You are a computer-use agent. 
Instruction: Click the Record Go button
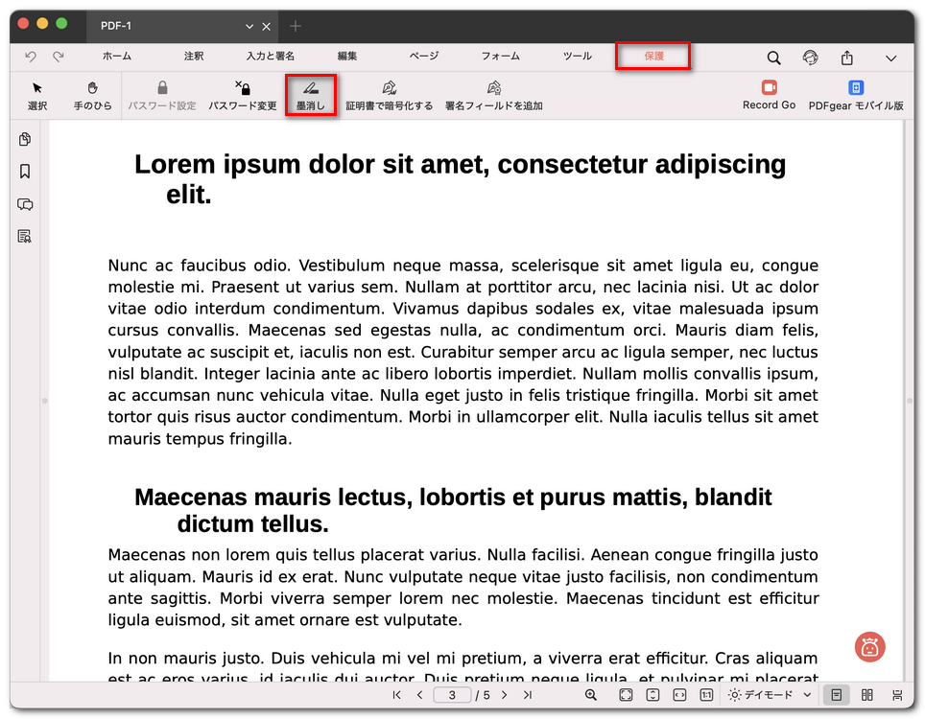(x=769, y=95)
